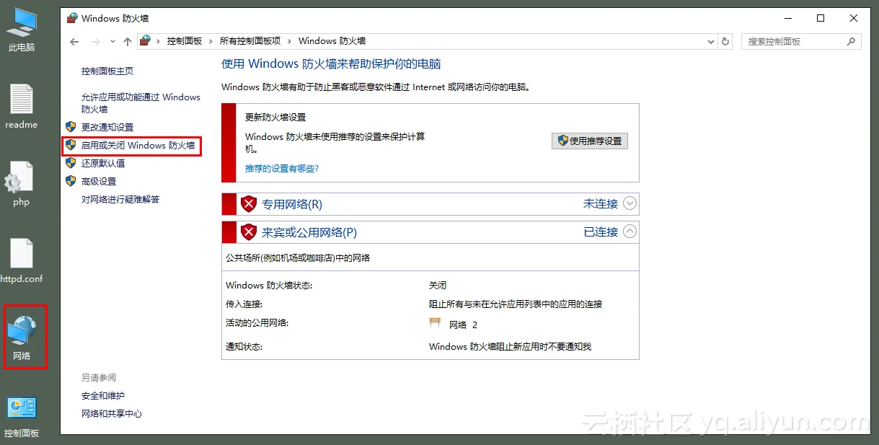Open 还原默认值 link

pos(103,163)
